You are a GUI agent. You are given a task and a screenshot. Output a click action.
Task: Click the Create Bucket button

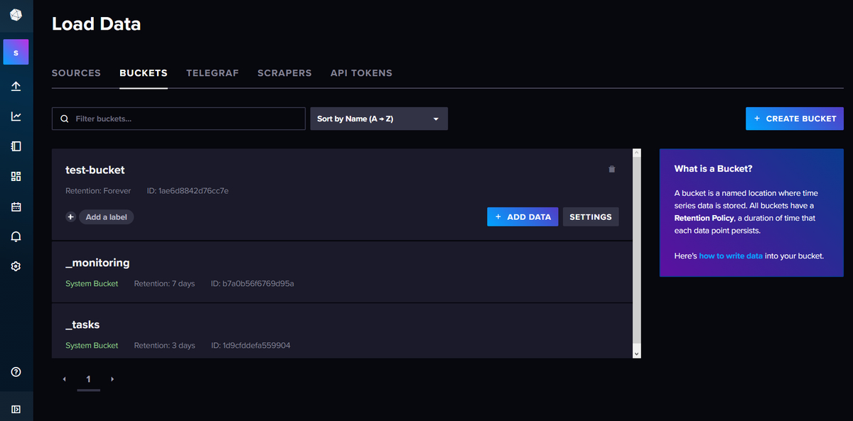point(794,119)
